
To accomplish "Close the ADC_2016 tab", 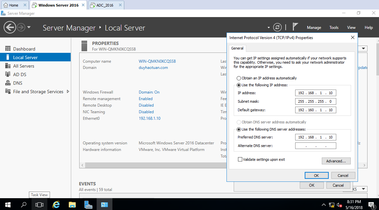I will click(120, 5).
